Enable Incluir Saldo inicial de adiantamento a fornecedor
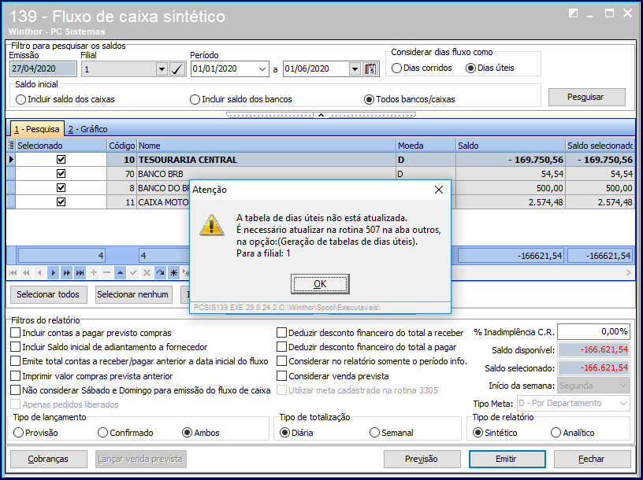This screenshot has height=480, width=643. (x=15, y=346)
